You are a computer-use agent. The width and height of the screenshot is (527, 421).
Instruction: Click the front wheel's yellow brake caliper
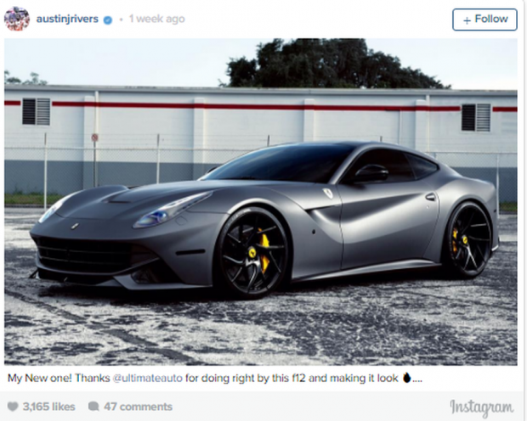(264, 248)
